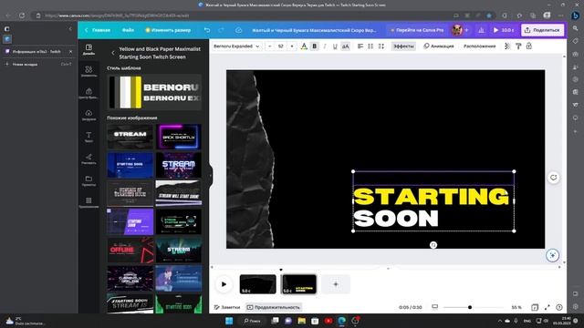Select the STREAM grey template thumbnail
Image resolution: width=584 pixels, height=328 pixels.
(130, 137)
